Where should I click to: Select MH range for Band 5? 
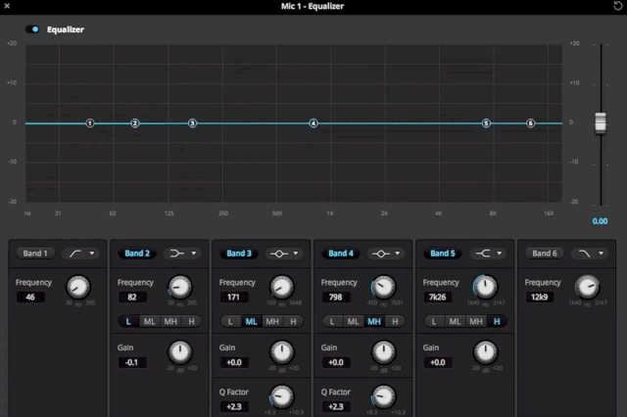[476, 321]
